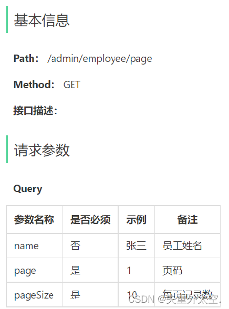Click 否 in the name row
229x309 pixels.
click(75, 246)
